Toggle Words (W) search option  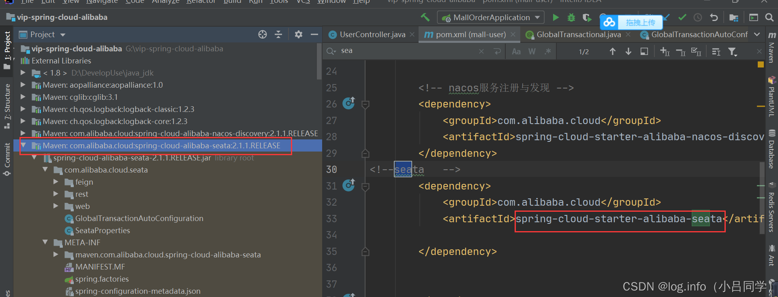(532, 51)
